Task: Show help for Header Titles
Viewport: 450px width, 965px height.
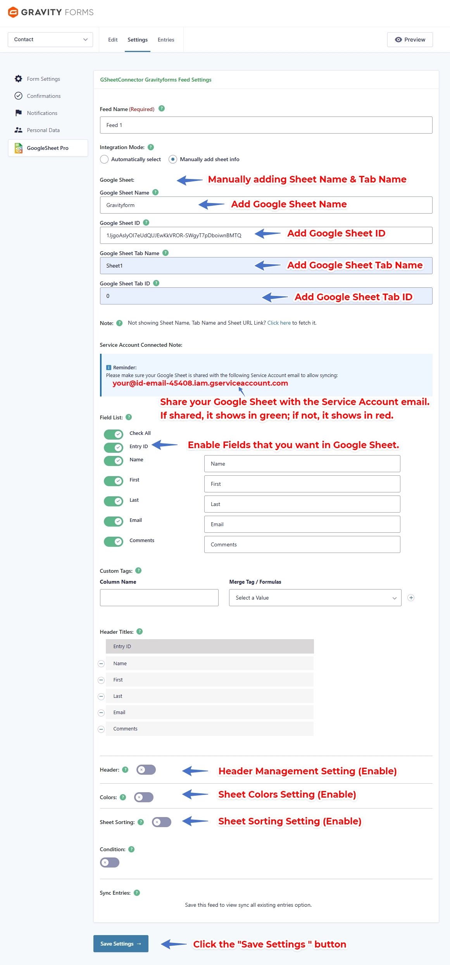Action: 140,631
